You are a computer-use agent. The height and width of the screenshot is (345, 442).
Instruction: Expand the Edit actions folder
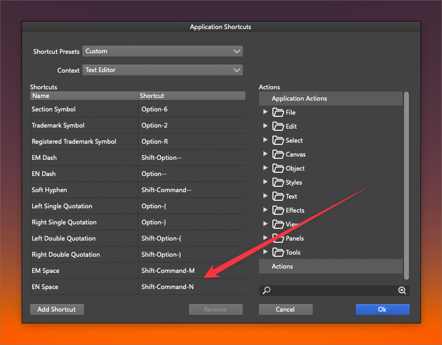[265, 126]
